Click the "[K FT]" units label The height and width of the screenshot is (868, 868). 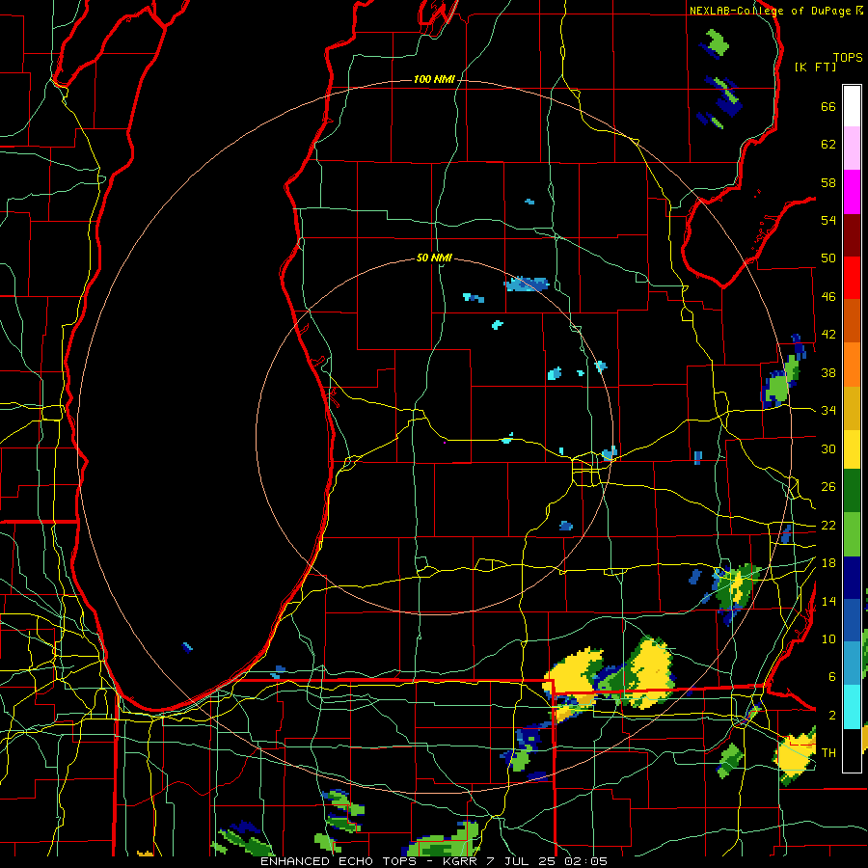tap(815, 68)
